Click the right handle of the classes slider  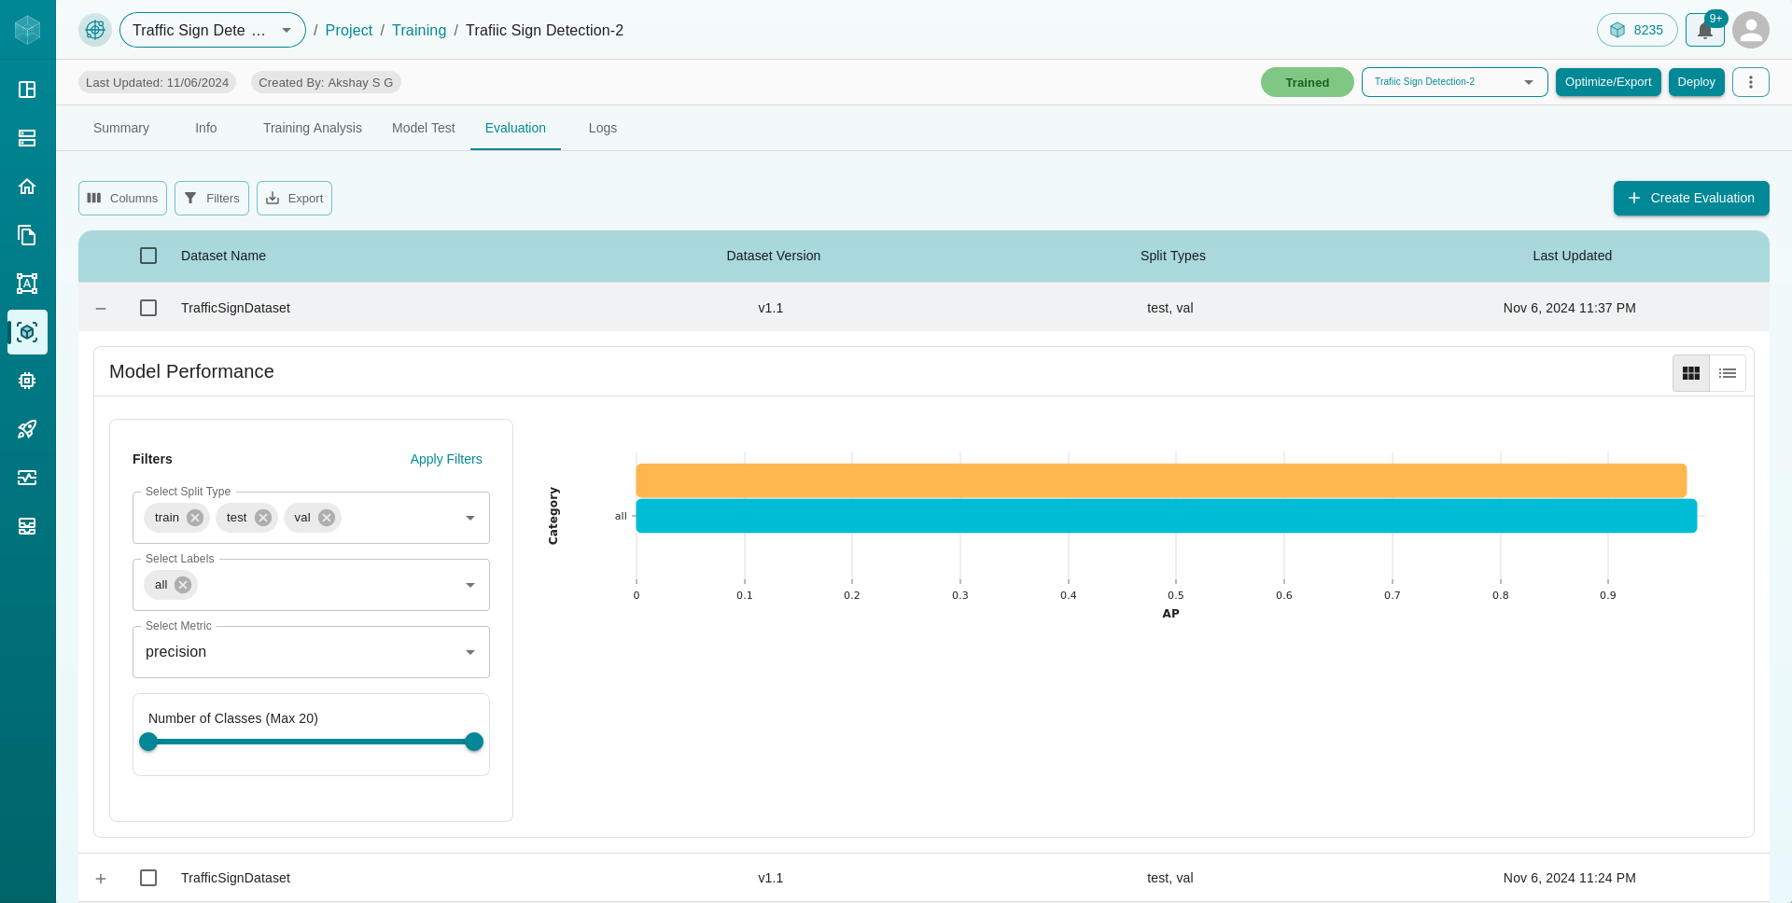click(x=474, y=742)
